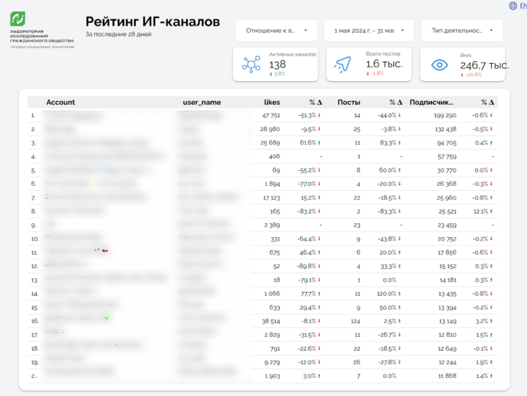Select the 246,7 тыс. likes value
The image size is (527, 396).
484,65
